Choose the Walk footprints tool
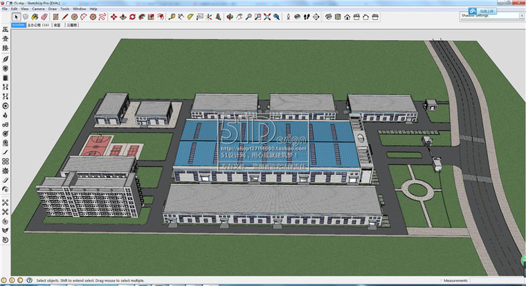 pyautogui.click(x=307, y=17)
